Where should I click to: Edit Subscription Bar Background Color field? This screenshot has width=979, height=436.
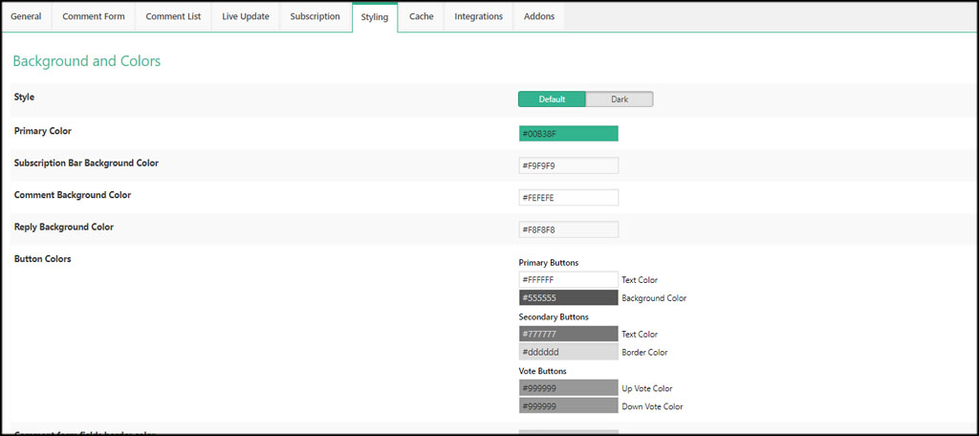pos(568,165)
